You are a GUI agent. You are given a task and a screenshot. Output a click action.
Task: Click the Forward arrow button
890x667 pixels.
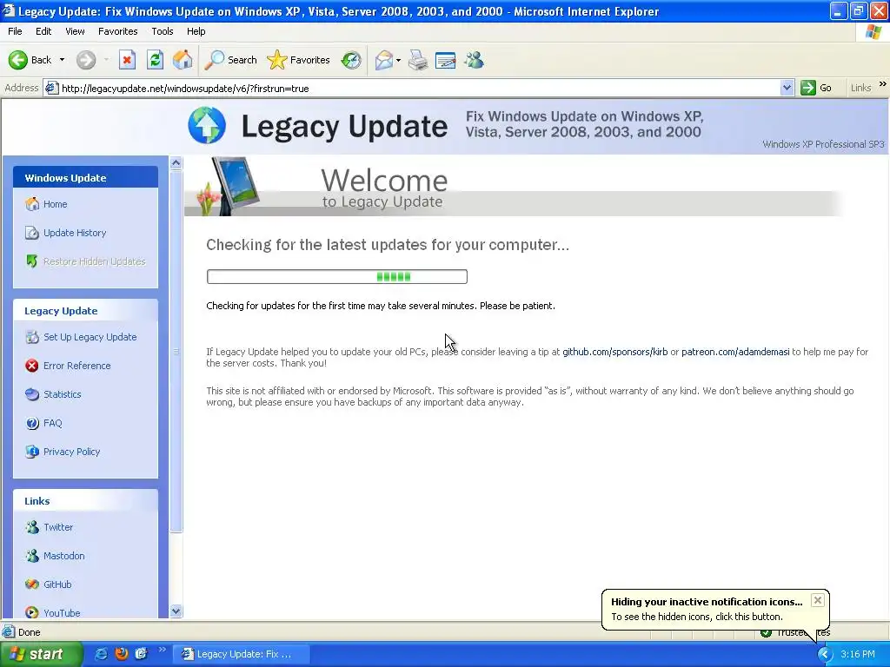point(86,60)
